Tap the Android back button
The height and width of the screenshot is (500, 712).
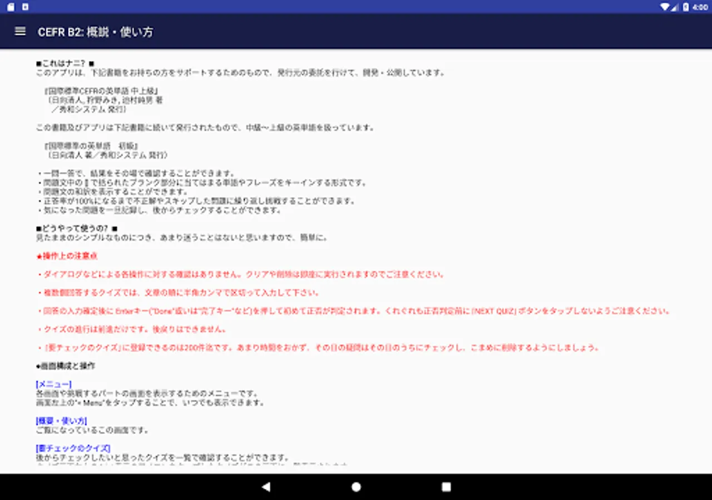click(266, 487)
